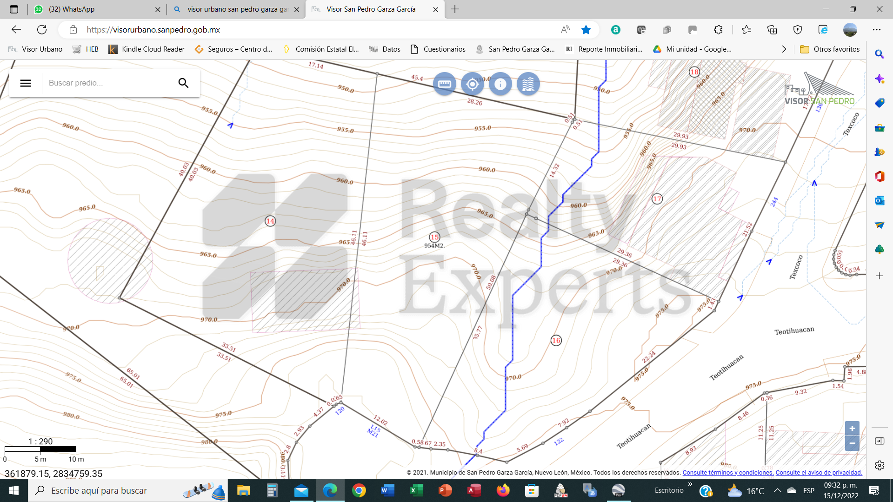Select the measurement ruler tool
Image resolution: width=893 pixels, height=502 pixels.
pyautogui.click(x=444, y=84)
